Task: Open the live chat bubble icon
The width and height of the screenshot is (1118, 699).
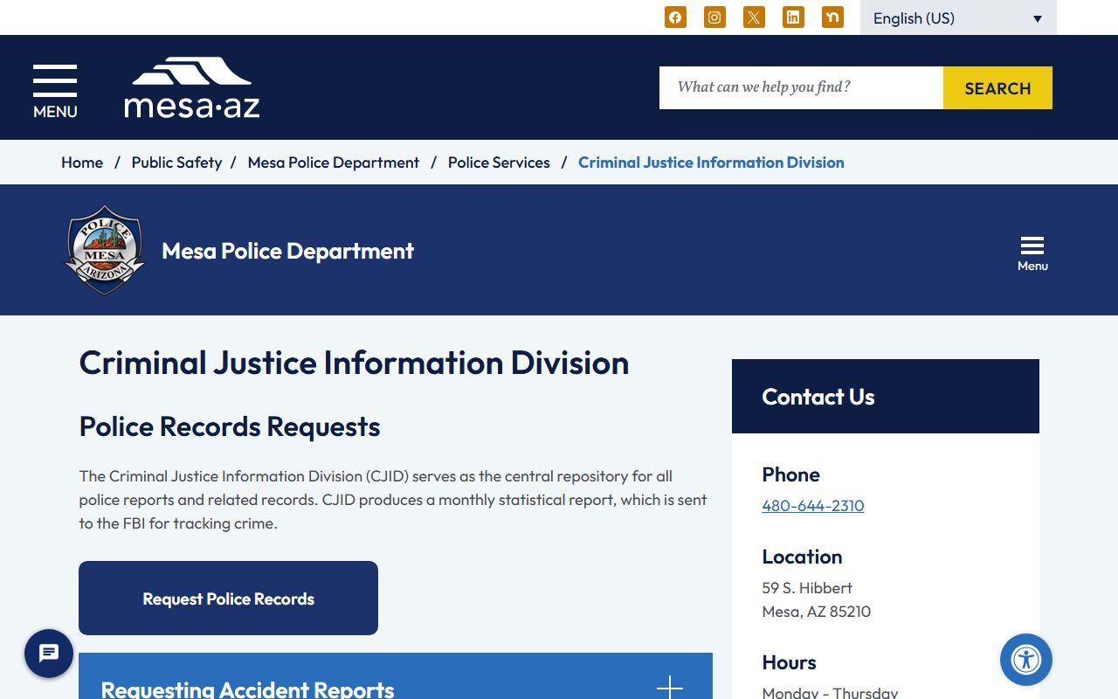Action: (49, 654)
